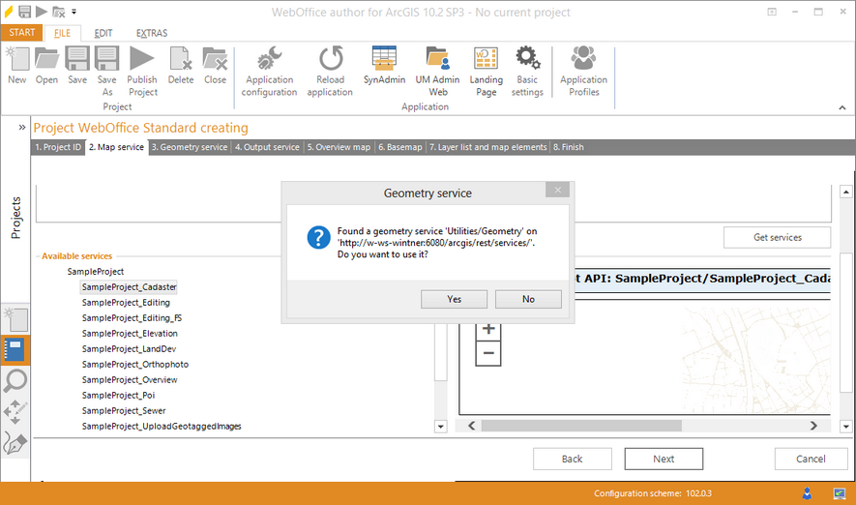Screen dimensions: 856x505
Task: Select SampleProject_Sewer service
Action: click(x=124, y=411)
